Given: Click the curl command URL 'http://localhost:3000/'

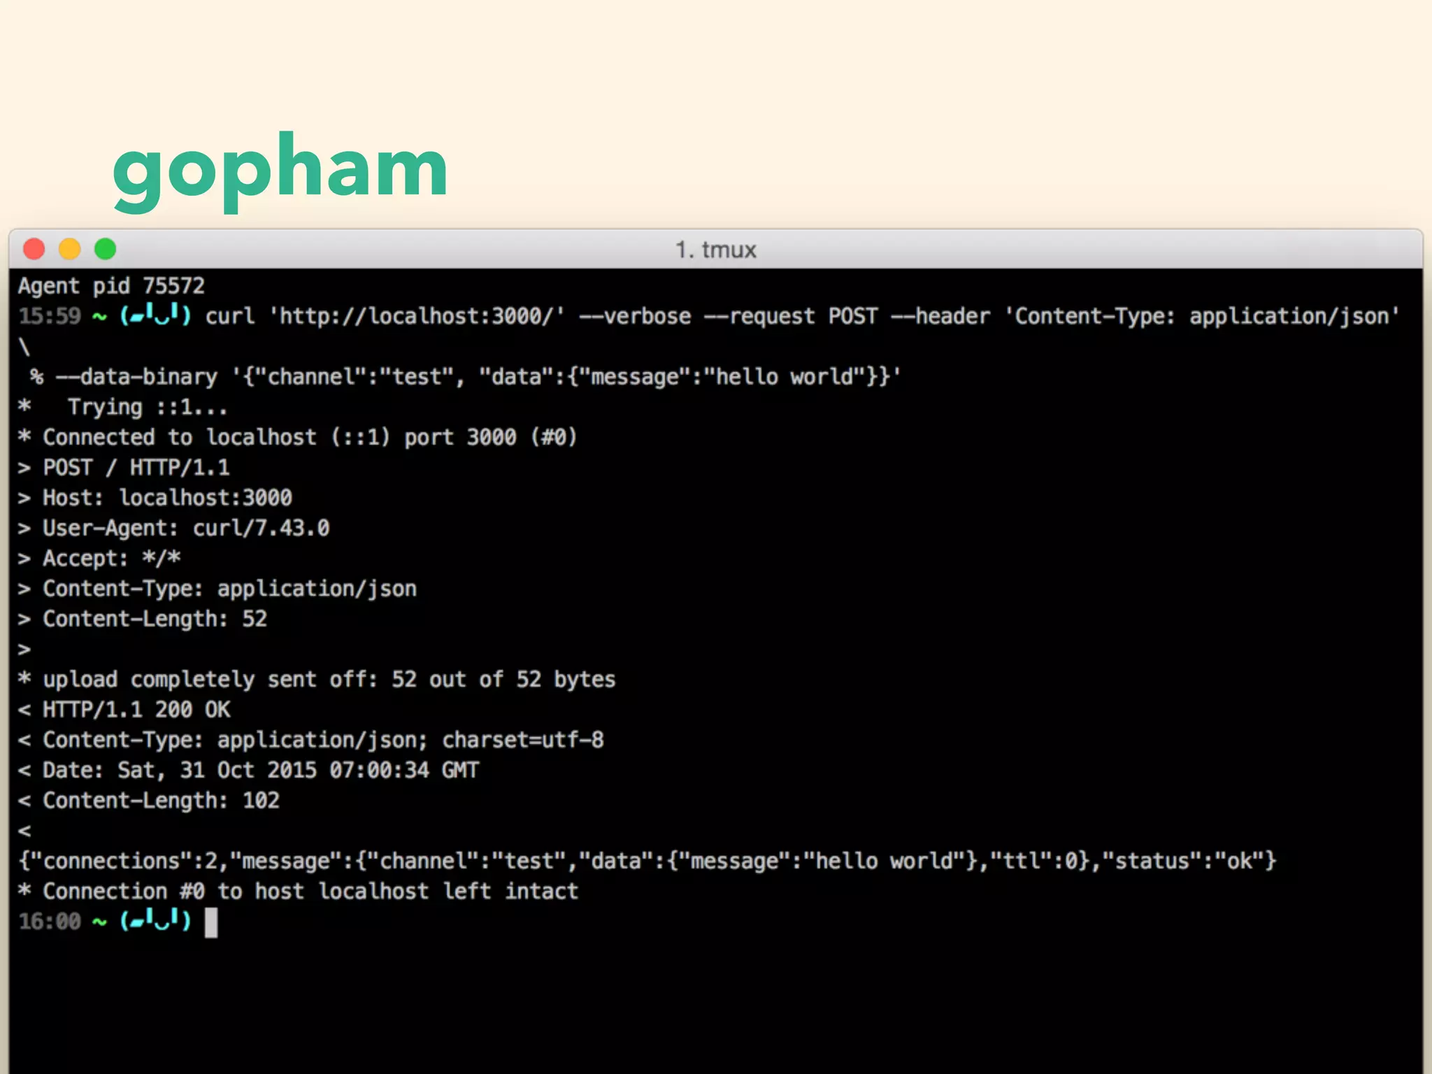Looking at the screenshot, I should (417, 316).
